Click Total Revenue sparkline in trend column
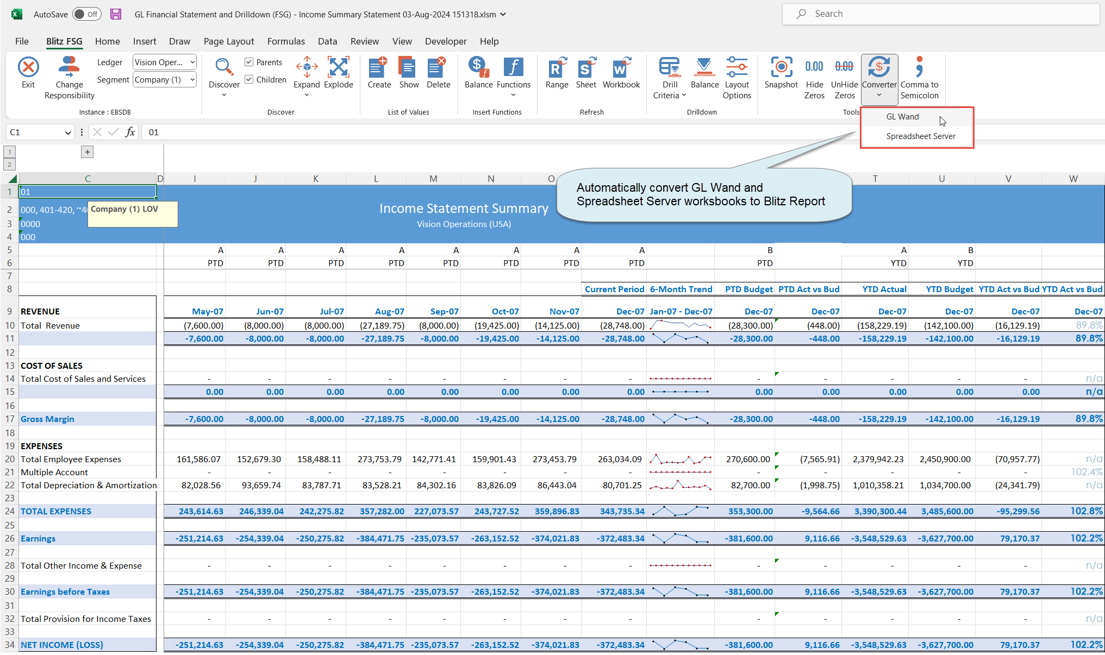This screenshot has width=1105, height=655. click(681, 325)
